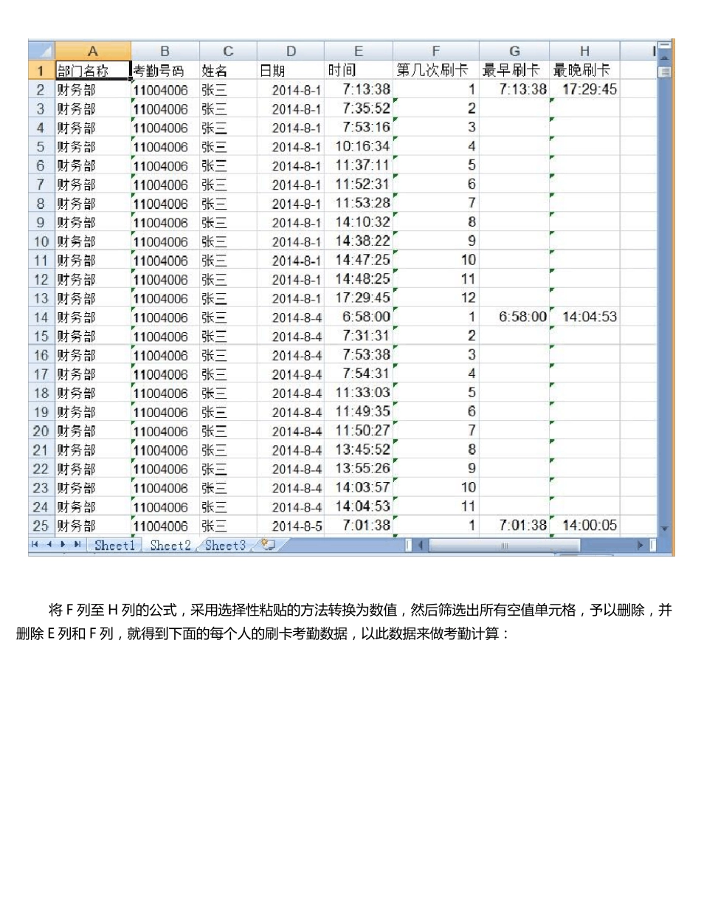Select 14:00:05 in column H
This screenshot has height=908, width=701.
(584, 526)
